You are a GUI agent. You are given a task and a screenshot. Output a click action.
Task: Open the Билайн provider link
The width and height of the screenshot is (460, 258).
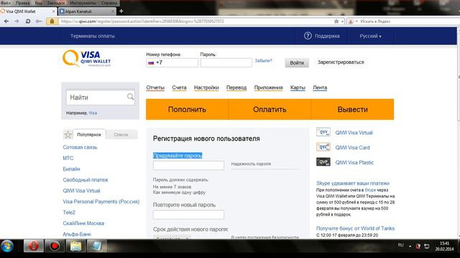(71, 169)
